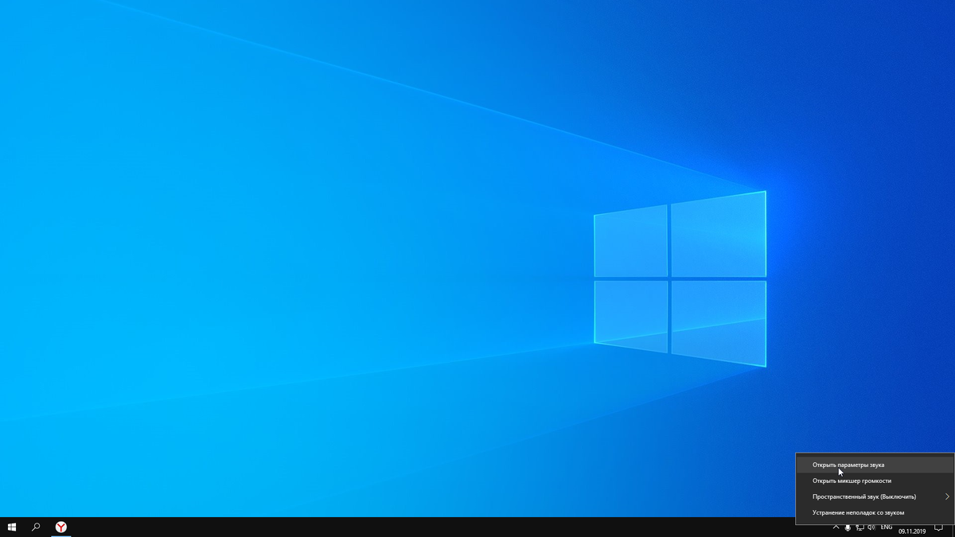This screenshot has height=537, width=955.
Task: Select "Открыть параметры звука" menu entry
Action: click(x=874, y=465)
